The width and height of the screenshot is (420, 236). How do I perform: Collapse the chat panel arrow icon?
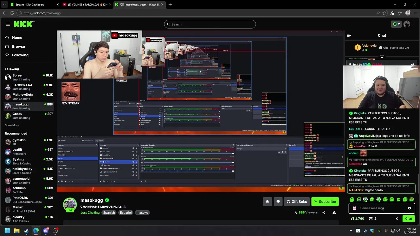click(349, 35)
